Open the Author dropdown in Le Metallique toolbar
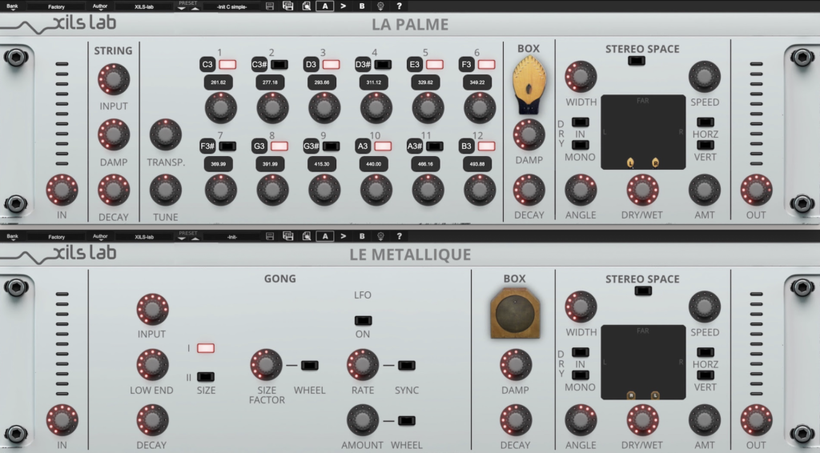 99,237
